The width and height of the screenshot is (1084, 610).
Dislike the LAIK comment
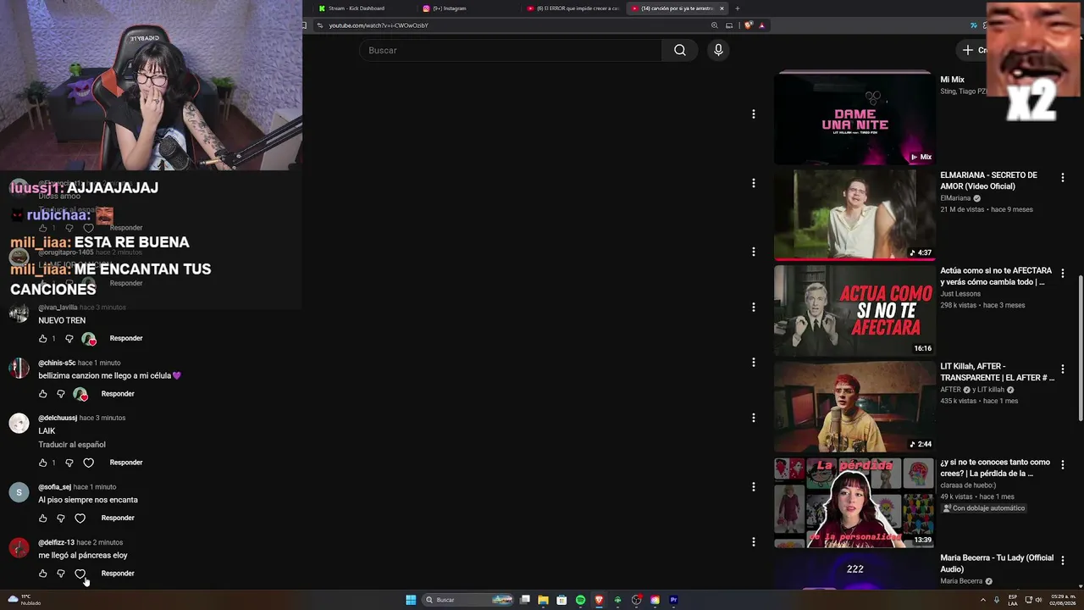[x=69, y=463]
